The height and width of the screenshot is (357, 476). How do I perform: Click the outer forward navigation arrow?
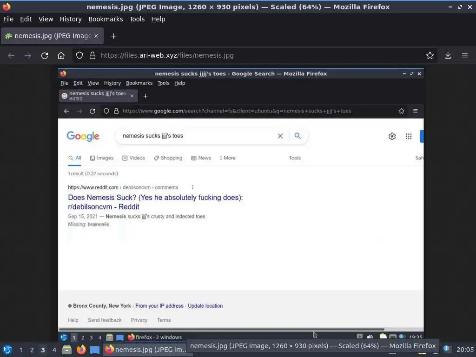coord(27,56)
